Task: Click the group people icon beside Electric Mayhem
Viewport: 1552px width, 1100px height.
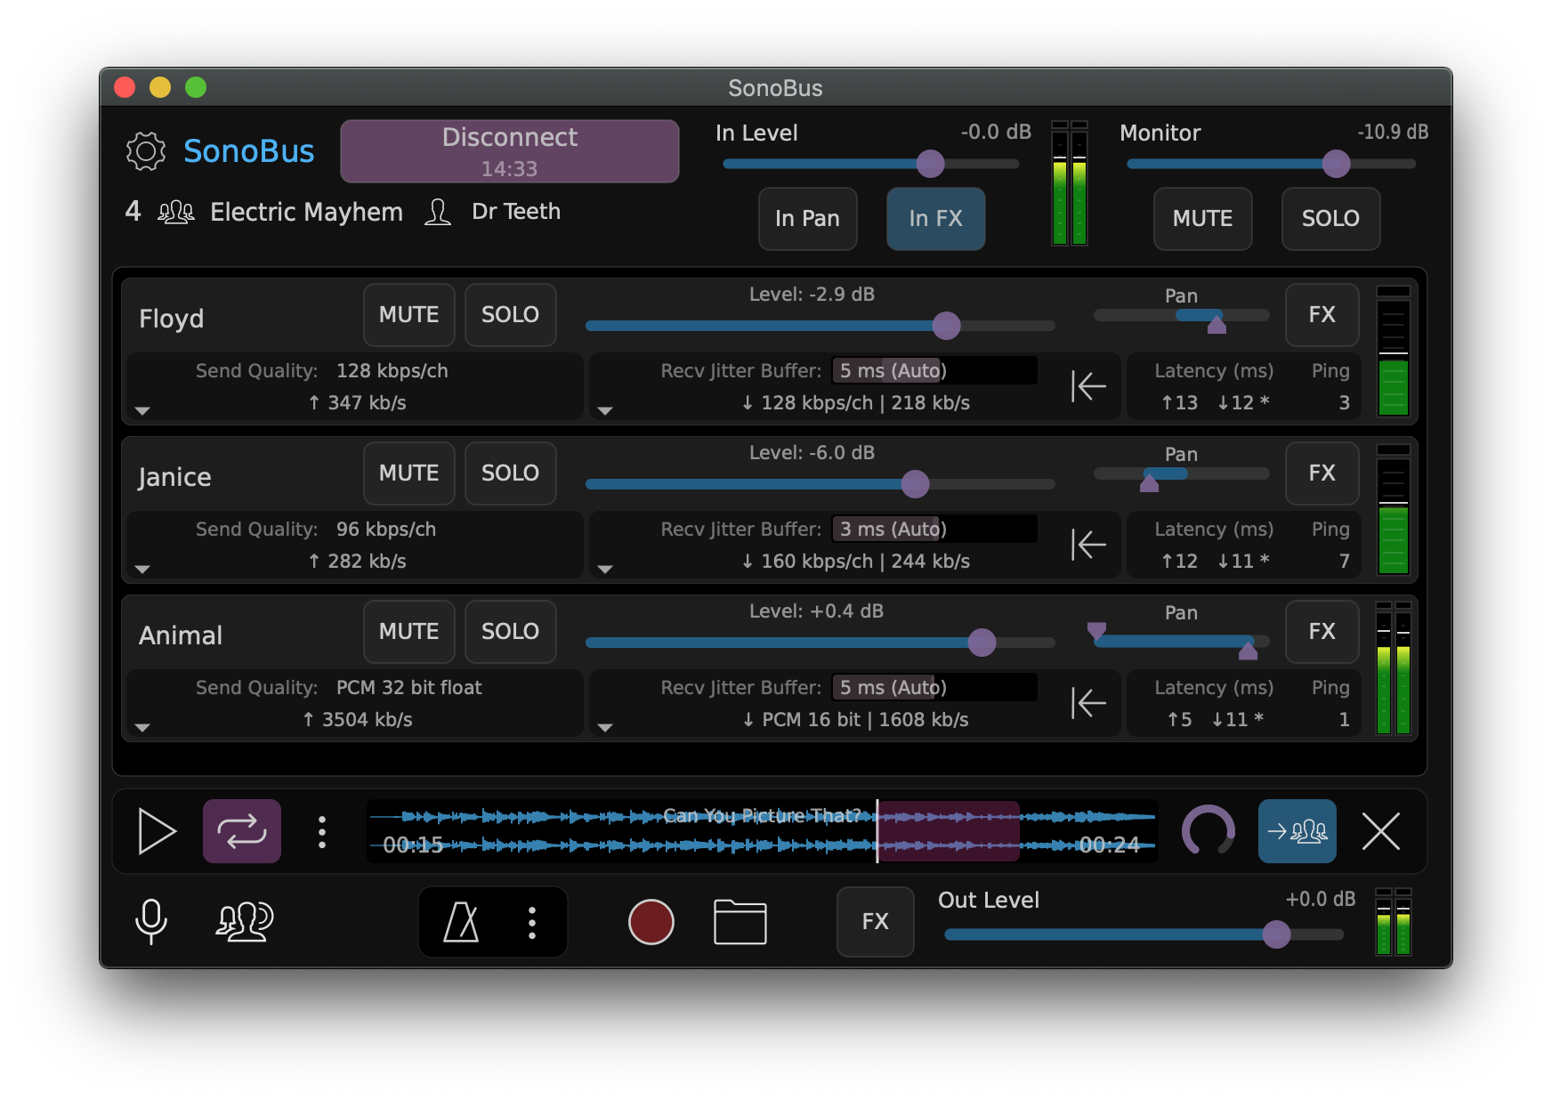Action: click(176, 212)
